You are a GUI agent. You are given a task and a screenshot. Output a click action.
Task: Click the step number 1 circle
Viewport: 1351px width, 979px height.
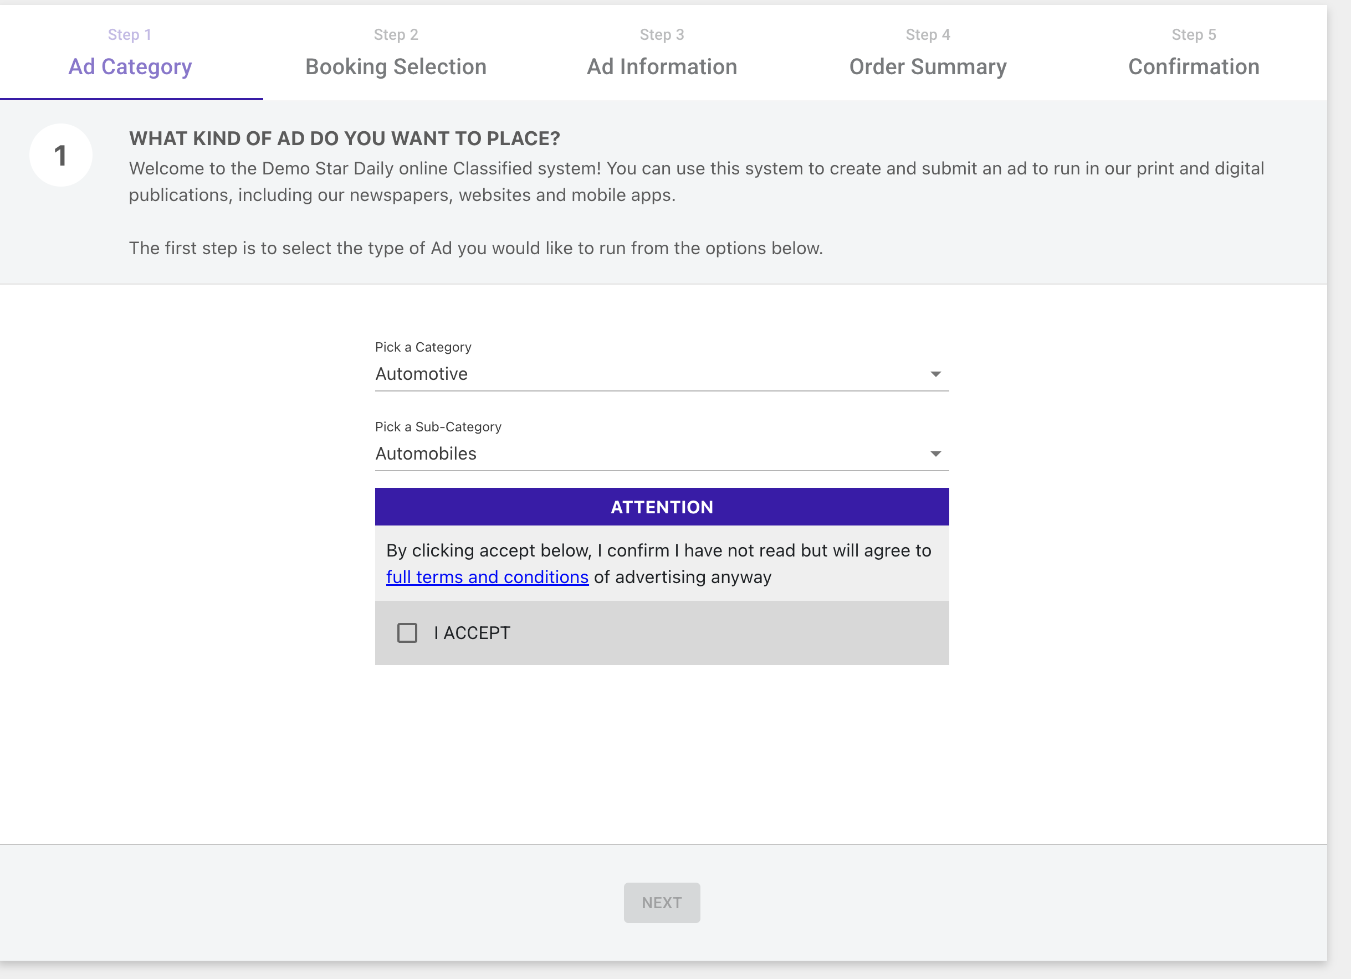point(61,156)
